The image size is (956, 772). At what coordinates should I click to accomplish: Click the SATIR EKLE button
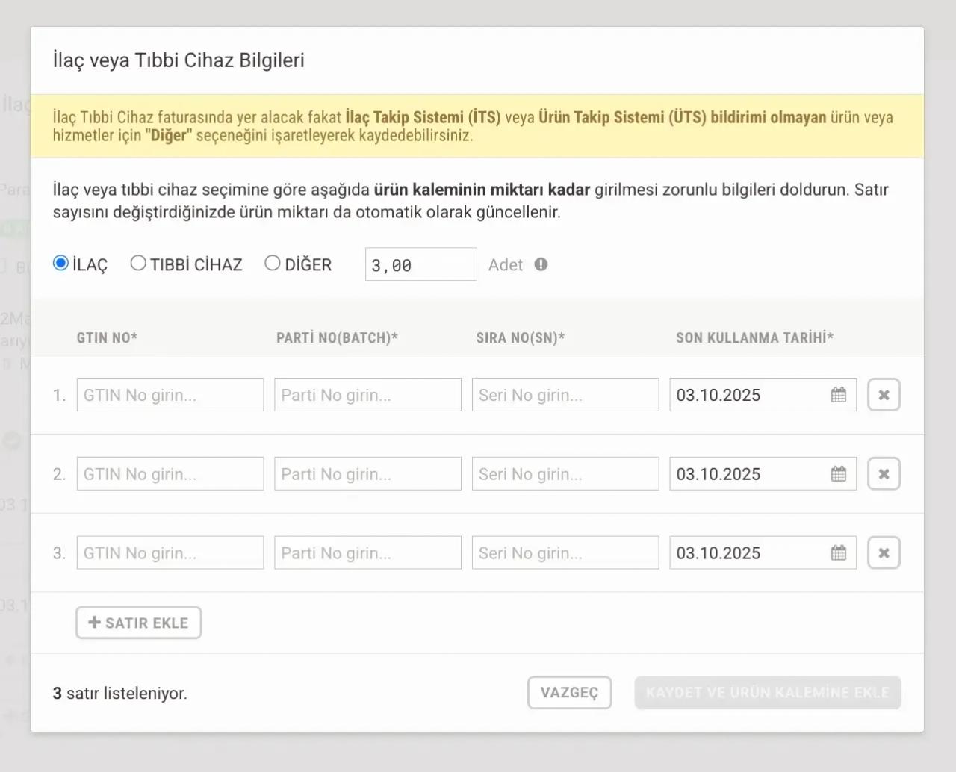pyautogui.click(x=138, y=623)
